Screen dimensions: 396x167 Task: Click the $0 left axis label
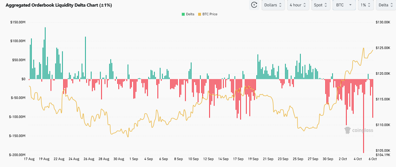coord(23,79)
